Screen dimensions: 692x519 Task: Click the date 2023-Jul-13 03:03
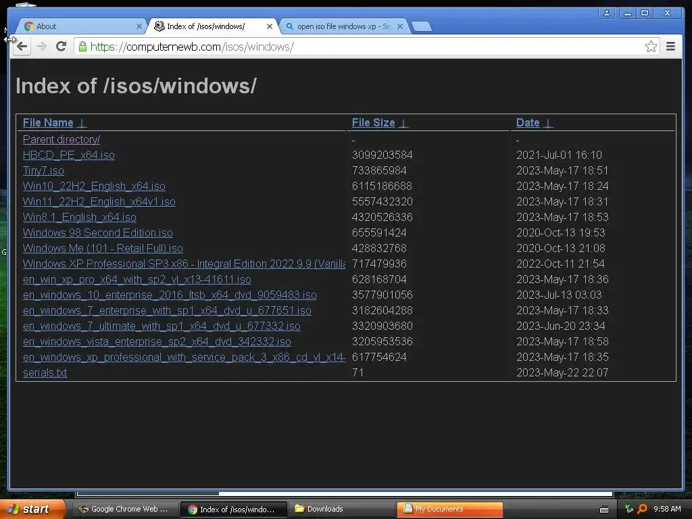(559, 295)
